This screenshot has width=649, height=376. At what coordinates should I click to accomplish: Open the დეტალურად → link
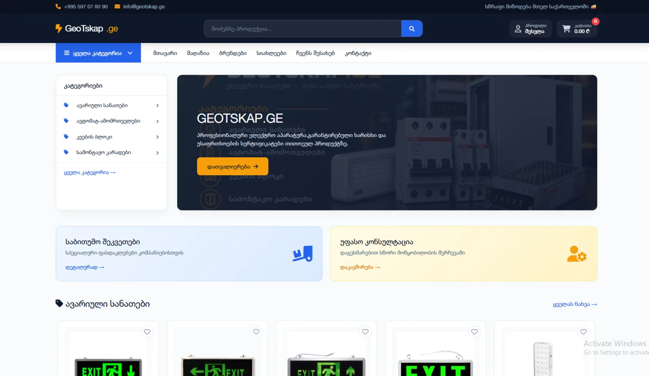click(85, 267)
